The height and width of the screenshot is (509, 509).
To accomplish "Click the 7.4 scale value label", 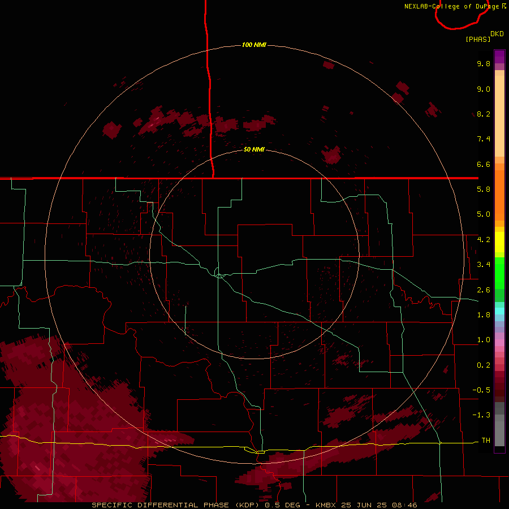I will tap(484, 139).
